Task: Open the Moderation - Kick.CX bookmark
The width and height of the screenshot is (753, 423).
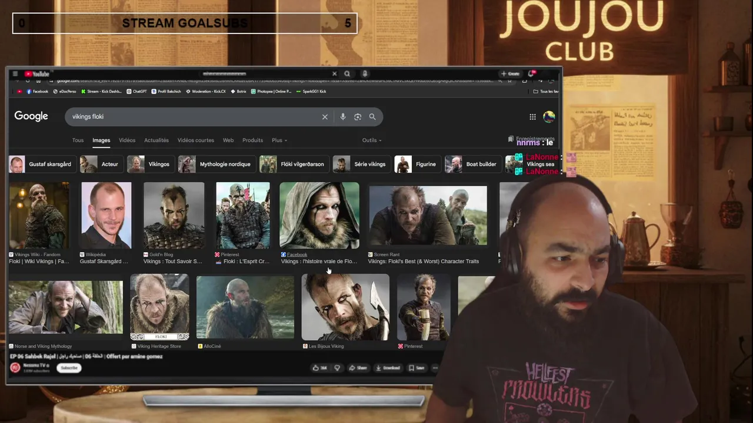Action: [206, 92]
